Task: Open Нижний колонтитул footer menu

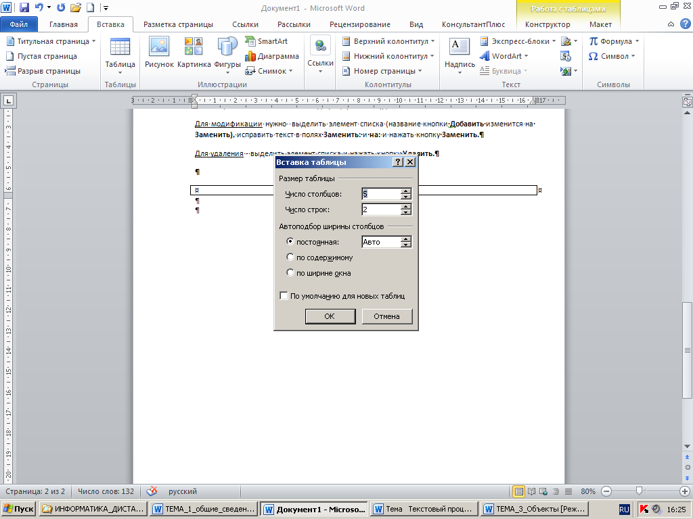Action: point(388,56)
